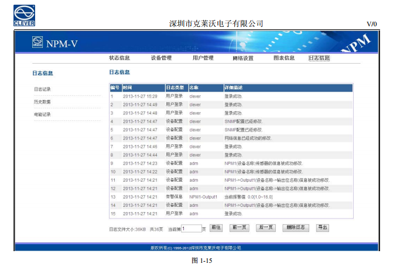Click the 日志信息 content heading

[119, 72]
